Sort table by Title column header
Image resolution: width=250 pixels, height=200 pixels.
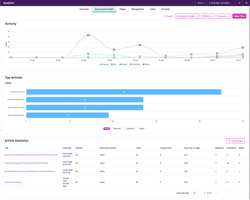tap(6, 148)
